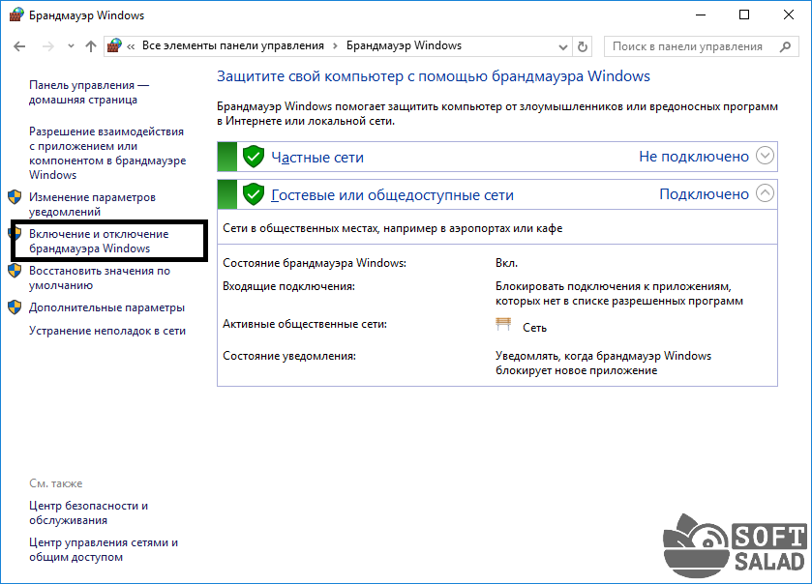Open 'Панель управления — домашняя страница'
812x584 pixels.
[89, 92]
